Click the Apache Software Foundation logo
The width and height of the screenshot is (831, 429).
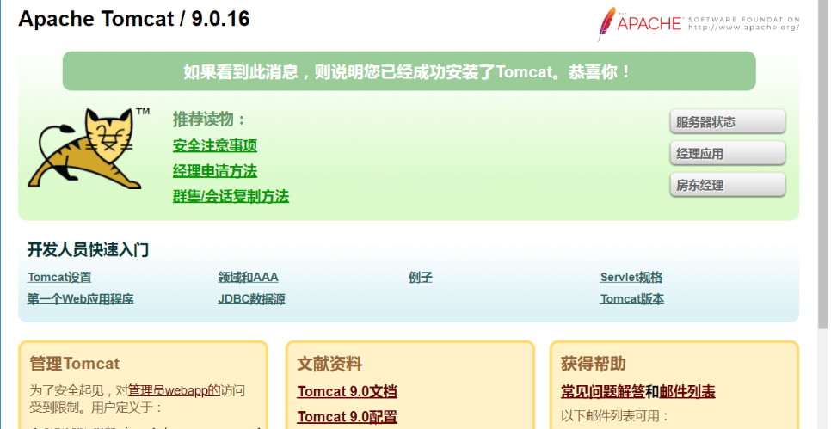pyautogui.click(x=699, y=23)
